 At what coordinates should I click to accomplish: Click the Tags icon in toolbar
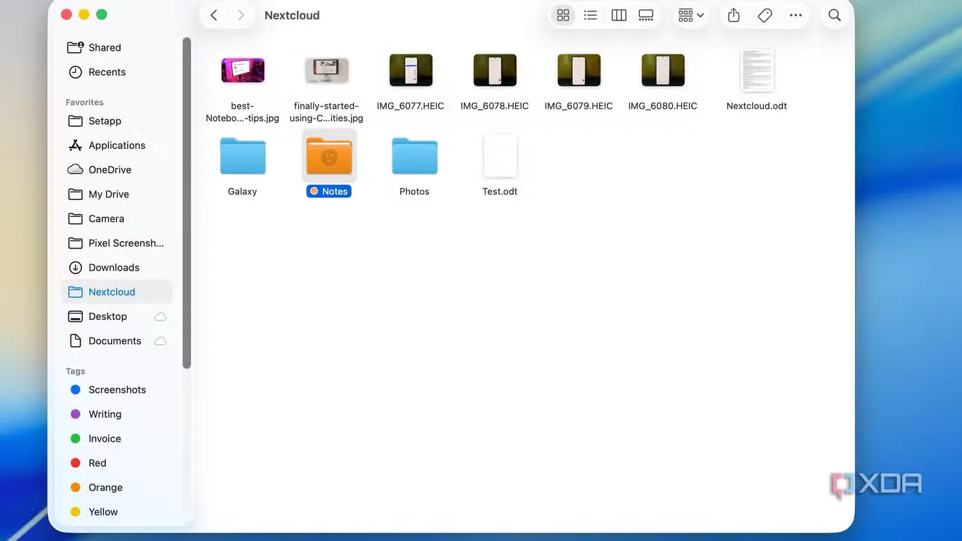[764, 15]
